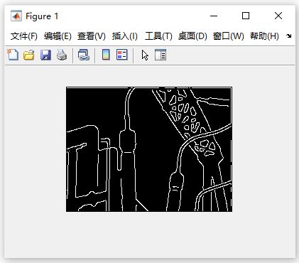Open the 帮助(H) menu
This screenshot has height=263, width=299.
tap(264, 36)
